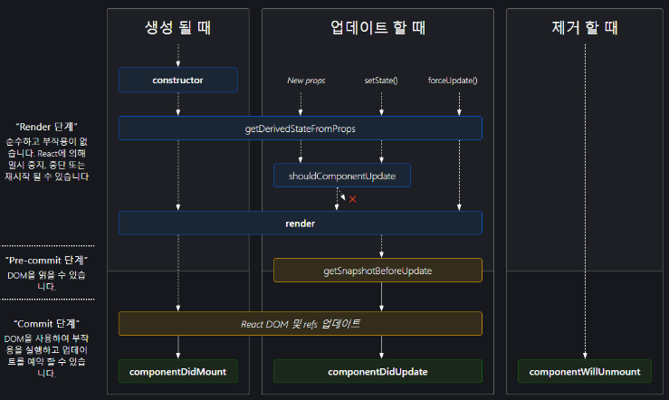Click the "Pre-commit 단계" title
This screenshot has width=669, height=400.
[x=46, y=260]
